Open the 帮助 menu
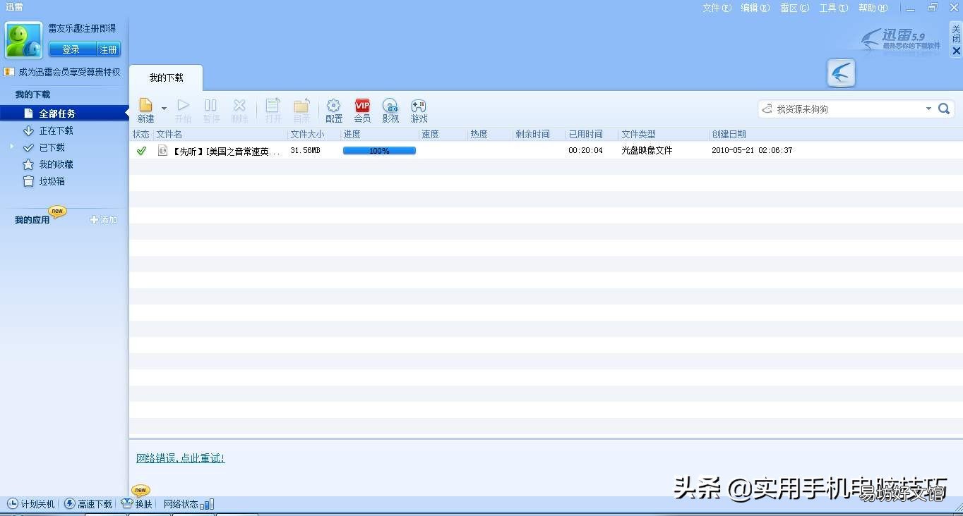 (x=873, y=8)
